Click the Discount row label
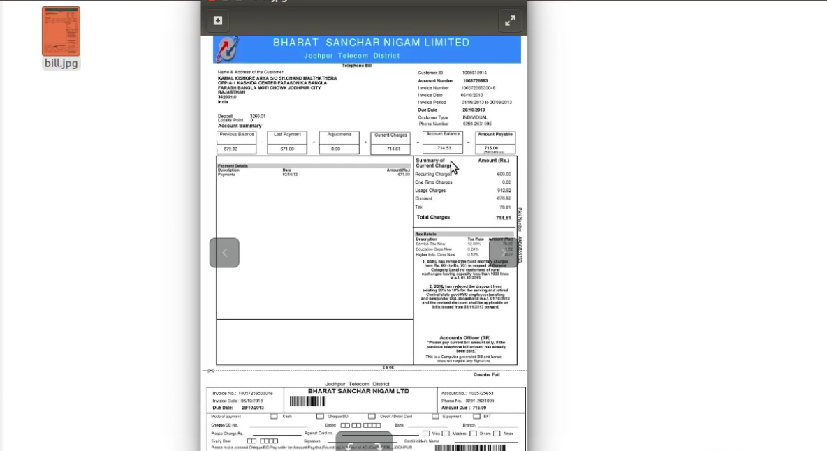 pyautogui.click(x=423, y=199)
